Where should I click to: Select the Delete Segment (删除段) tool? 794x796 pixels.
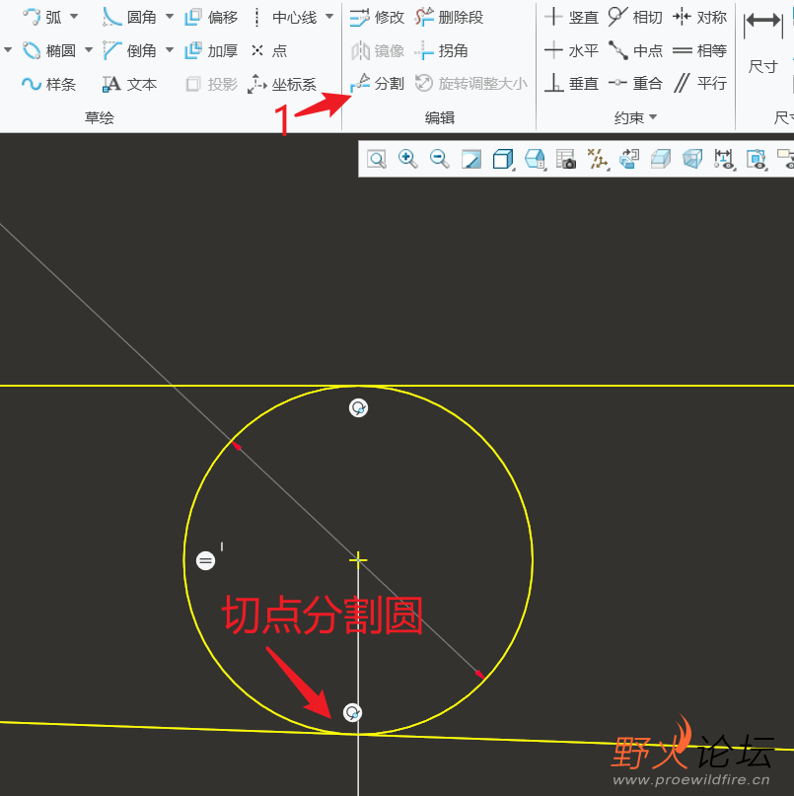449,17
